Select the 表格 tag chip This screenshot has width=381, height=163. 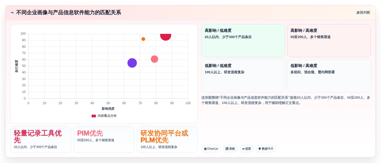pyautogui.click(x=230, y=149)
